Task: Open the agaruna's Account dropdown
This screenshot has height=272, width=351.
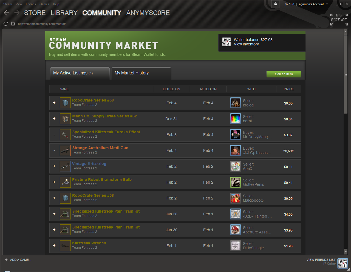Action: (313, 4)
